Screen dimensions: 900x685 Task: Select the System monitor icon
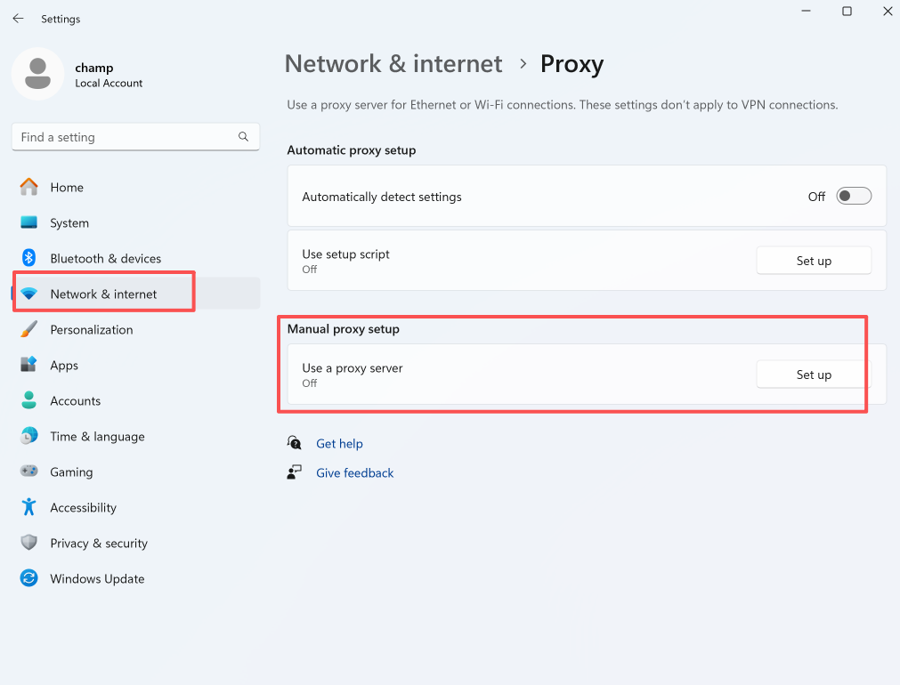[x=29, y=223]
